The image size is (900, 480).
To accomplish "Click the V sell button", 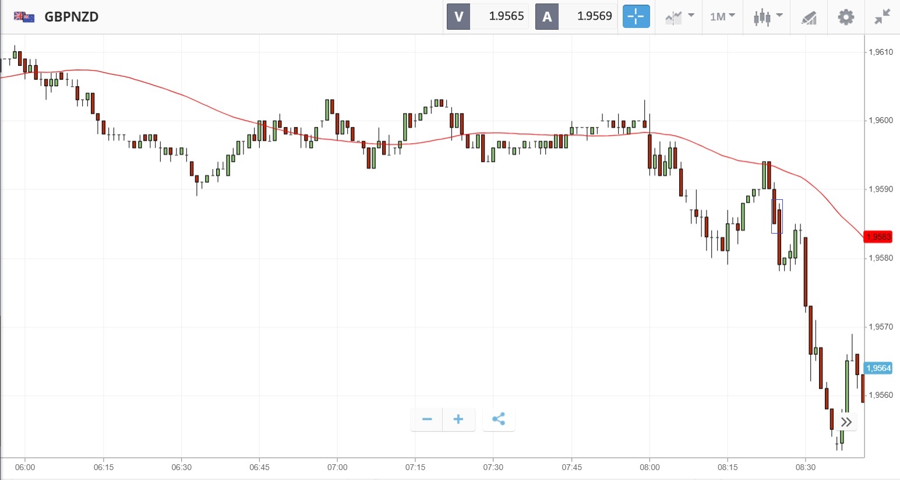I will click(458, 16).
